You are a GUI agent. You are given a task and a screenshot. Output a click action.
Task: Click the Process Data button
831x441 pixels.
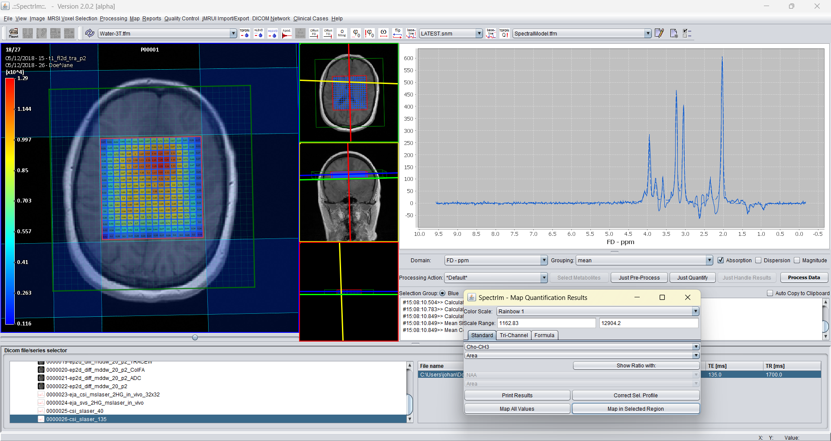pos(804,277)
